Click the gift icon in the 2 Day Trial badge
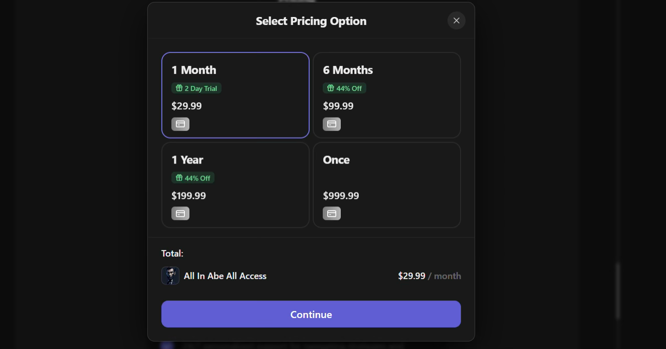 click(179, 87)
